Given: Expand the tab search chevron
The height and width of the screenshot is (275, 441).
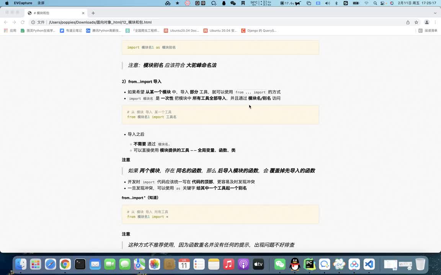Looking at the screenshot, I should pyautogui.click(x=435, y=13).
